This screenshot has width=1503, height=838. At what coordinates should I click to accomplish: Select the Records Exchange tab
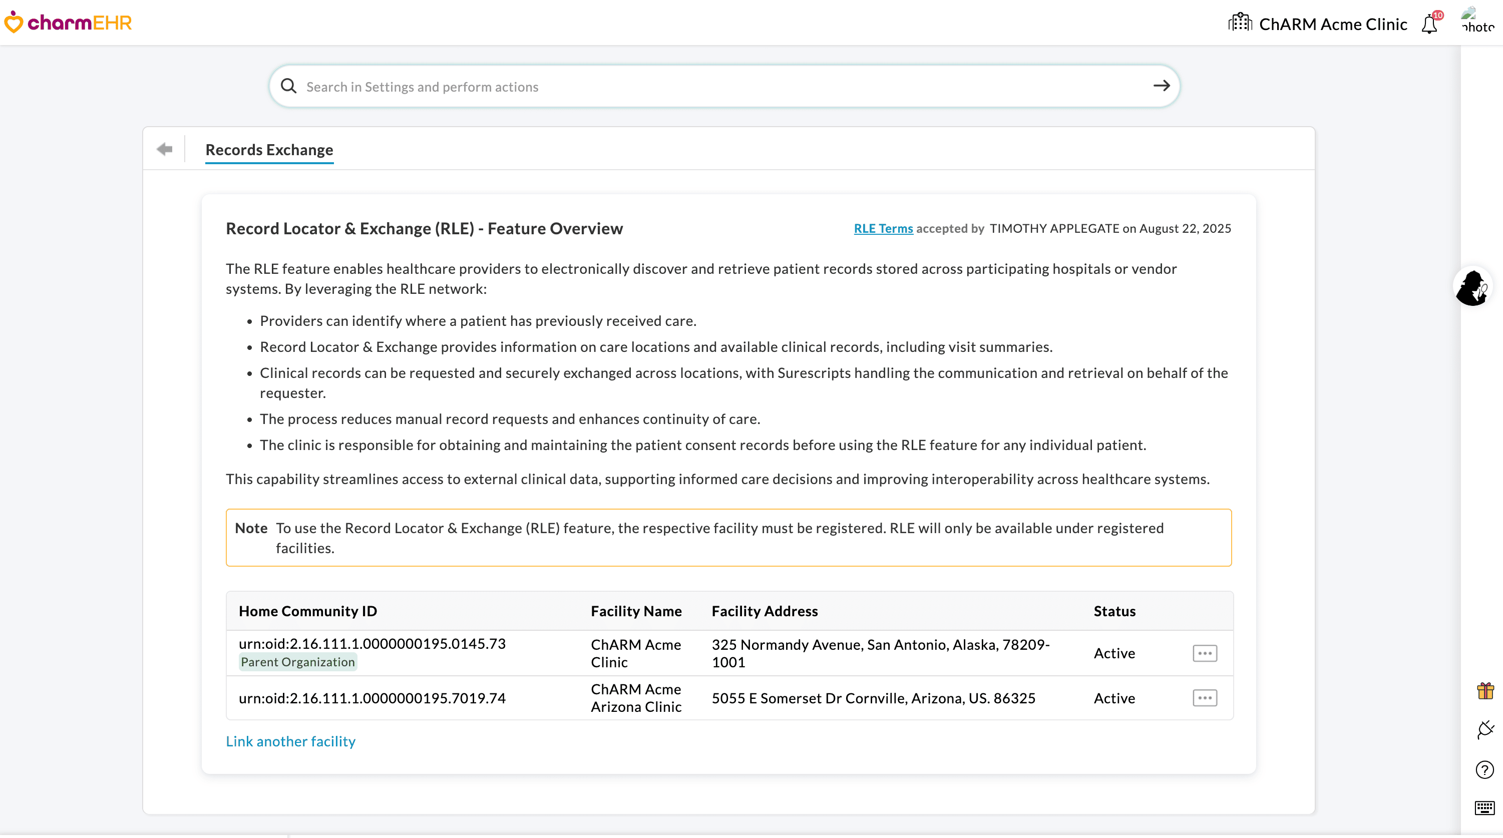pos(269,150)
